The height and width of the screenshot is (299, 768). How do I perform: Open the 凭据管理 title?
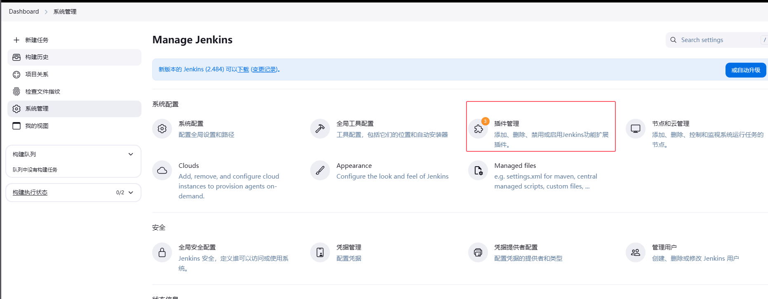point(349,247)
